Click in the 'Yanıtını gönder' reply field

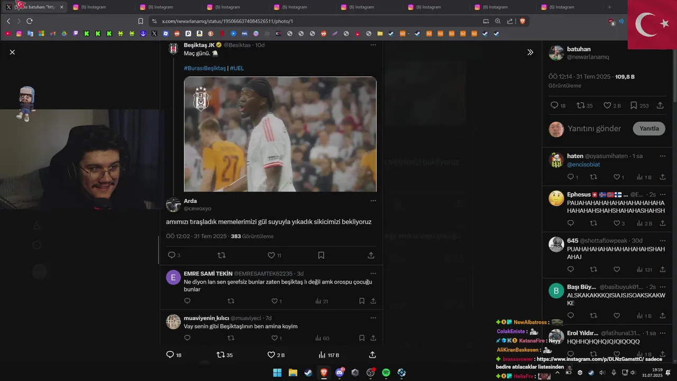(x=594, y=129)
